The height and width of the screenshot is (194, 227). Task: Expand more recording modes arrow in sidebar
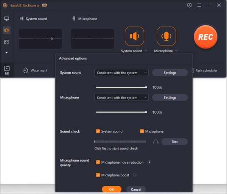pos(6,53)
